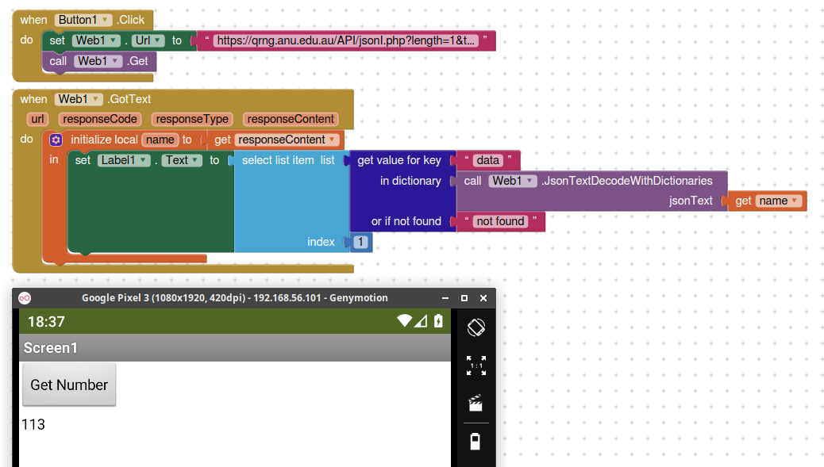Screen dimensions: 824x467
Task: Click the "not found" text string block
Action: [499, 221]
